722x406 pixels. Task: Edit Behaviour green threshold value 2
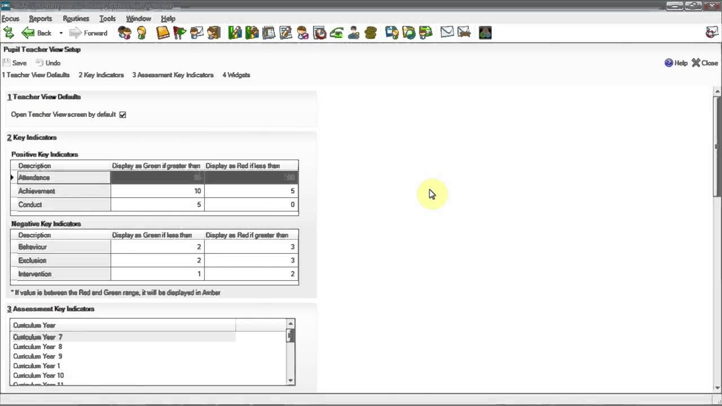click(157, 247)
